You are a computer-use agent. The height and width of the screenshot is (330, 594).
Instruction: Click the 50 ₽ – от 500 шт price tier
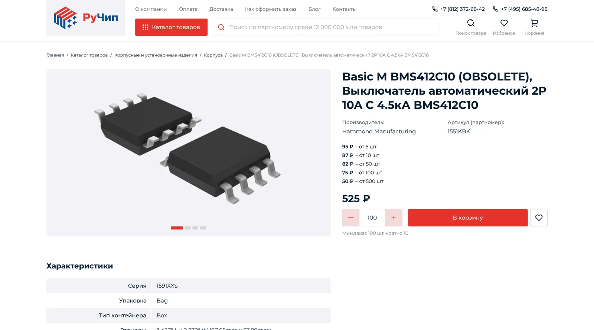click(x=363, y=181)
